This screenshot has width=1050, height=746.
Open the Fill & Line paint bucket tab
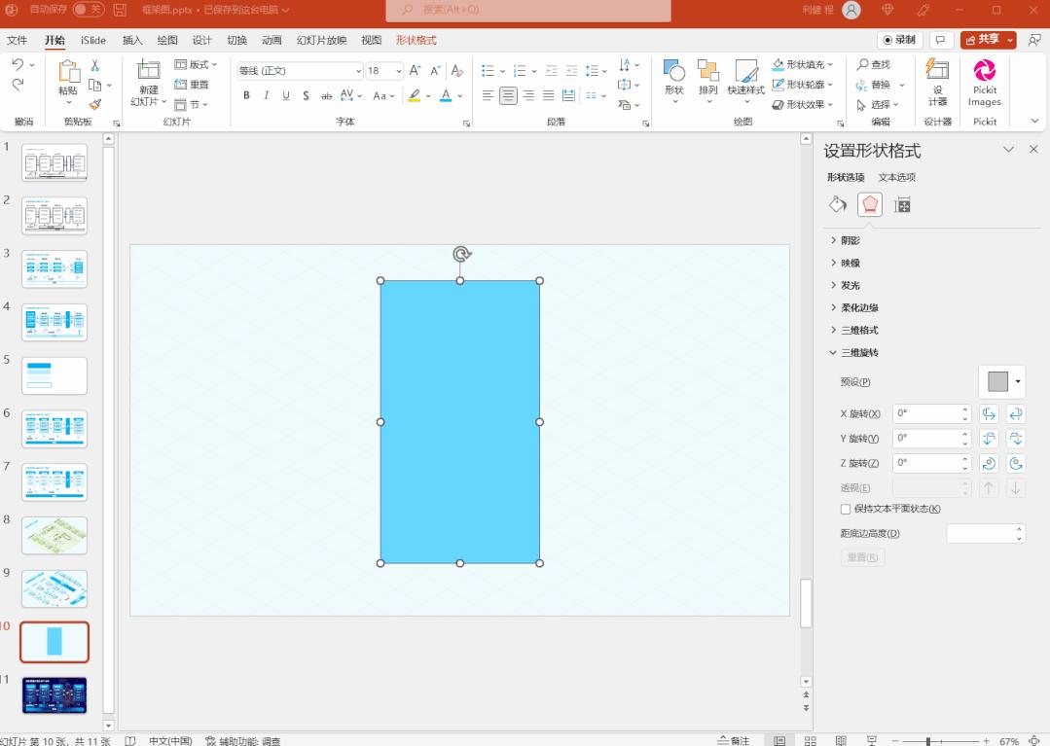(x=837, y=204)
